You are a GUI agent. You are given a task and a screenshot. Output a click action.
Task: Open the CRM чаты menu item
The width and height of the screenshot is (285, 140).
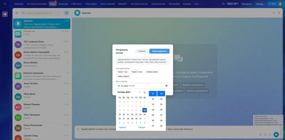pyautogui.click(x=77, y=4)
